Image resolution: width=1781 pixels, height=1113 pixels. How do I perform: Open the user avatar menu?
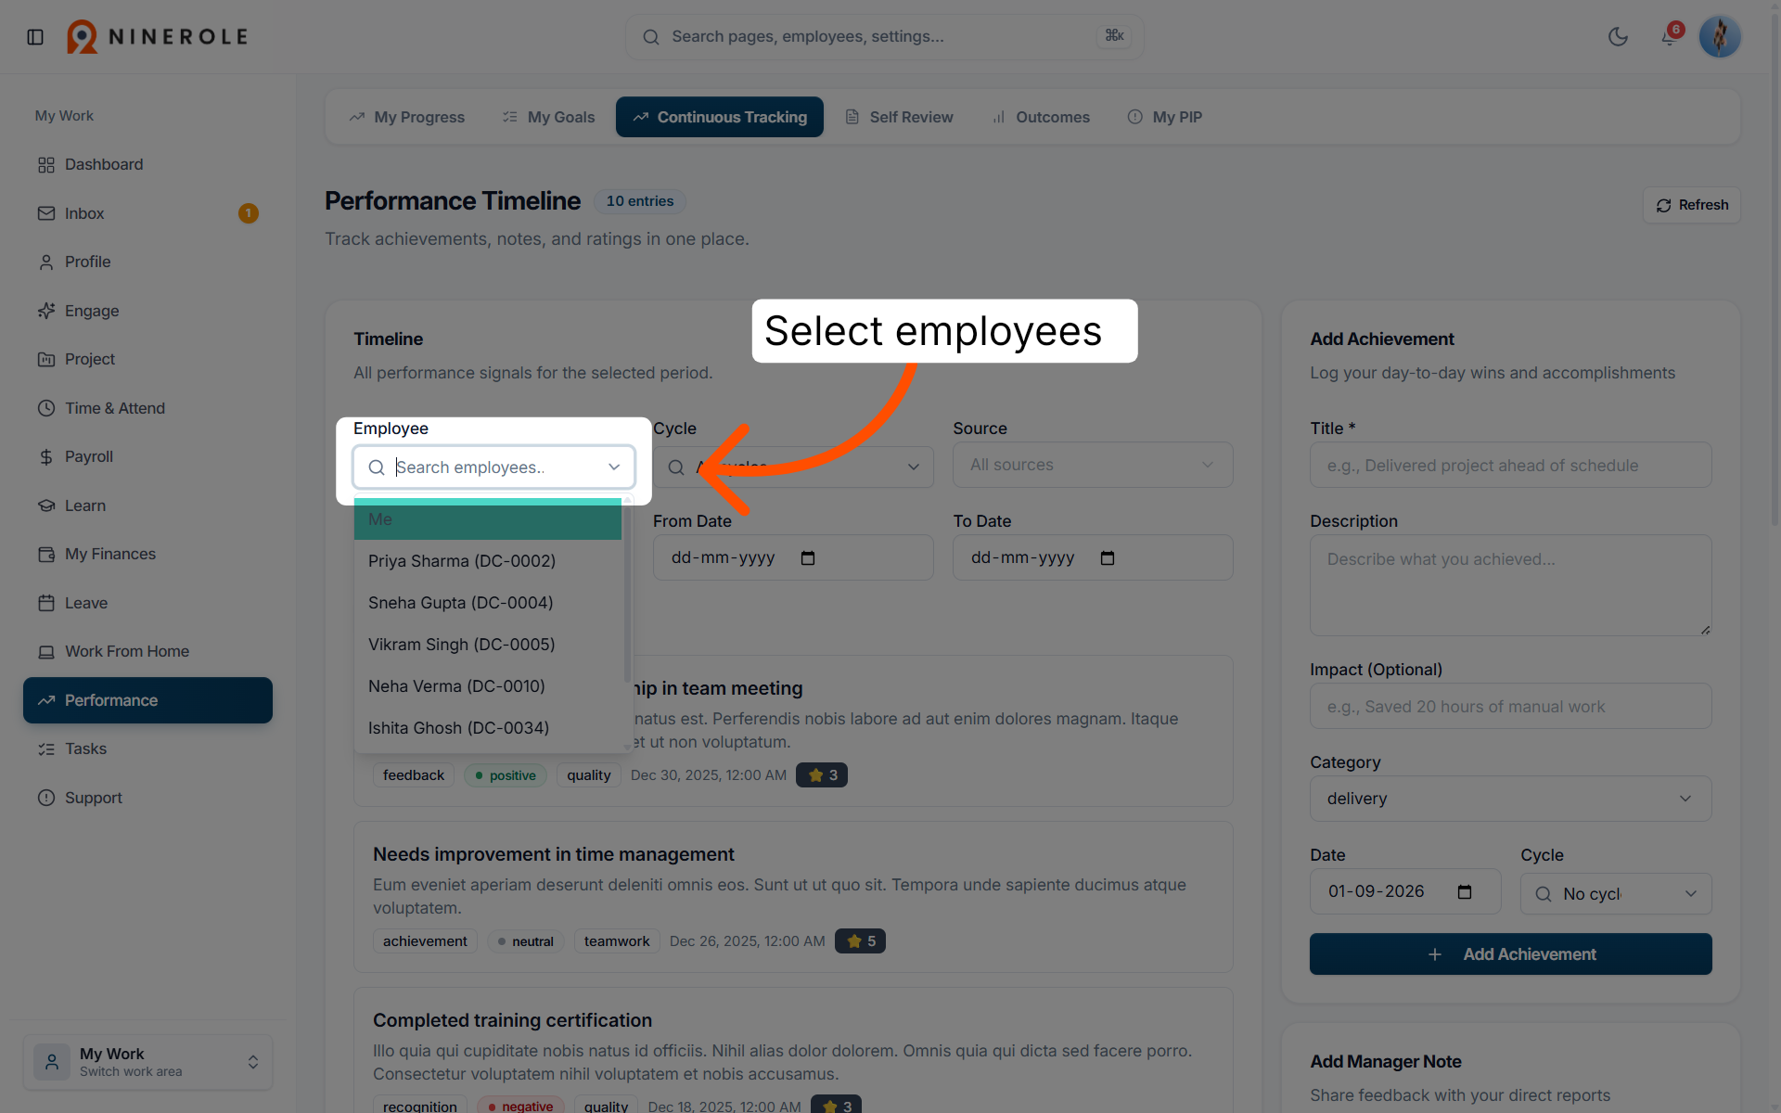pos(1720,37)
